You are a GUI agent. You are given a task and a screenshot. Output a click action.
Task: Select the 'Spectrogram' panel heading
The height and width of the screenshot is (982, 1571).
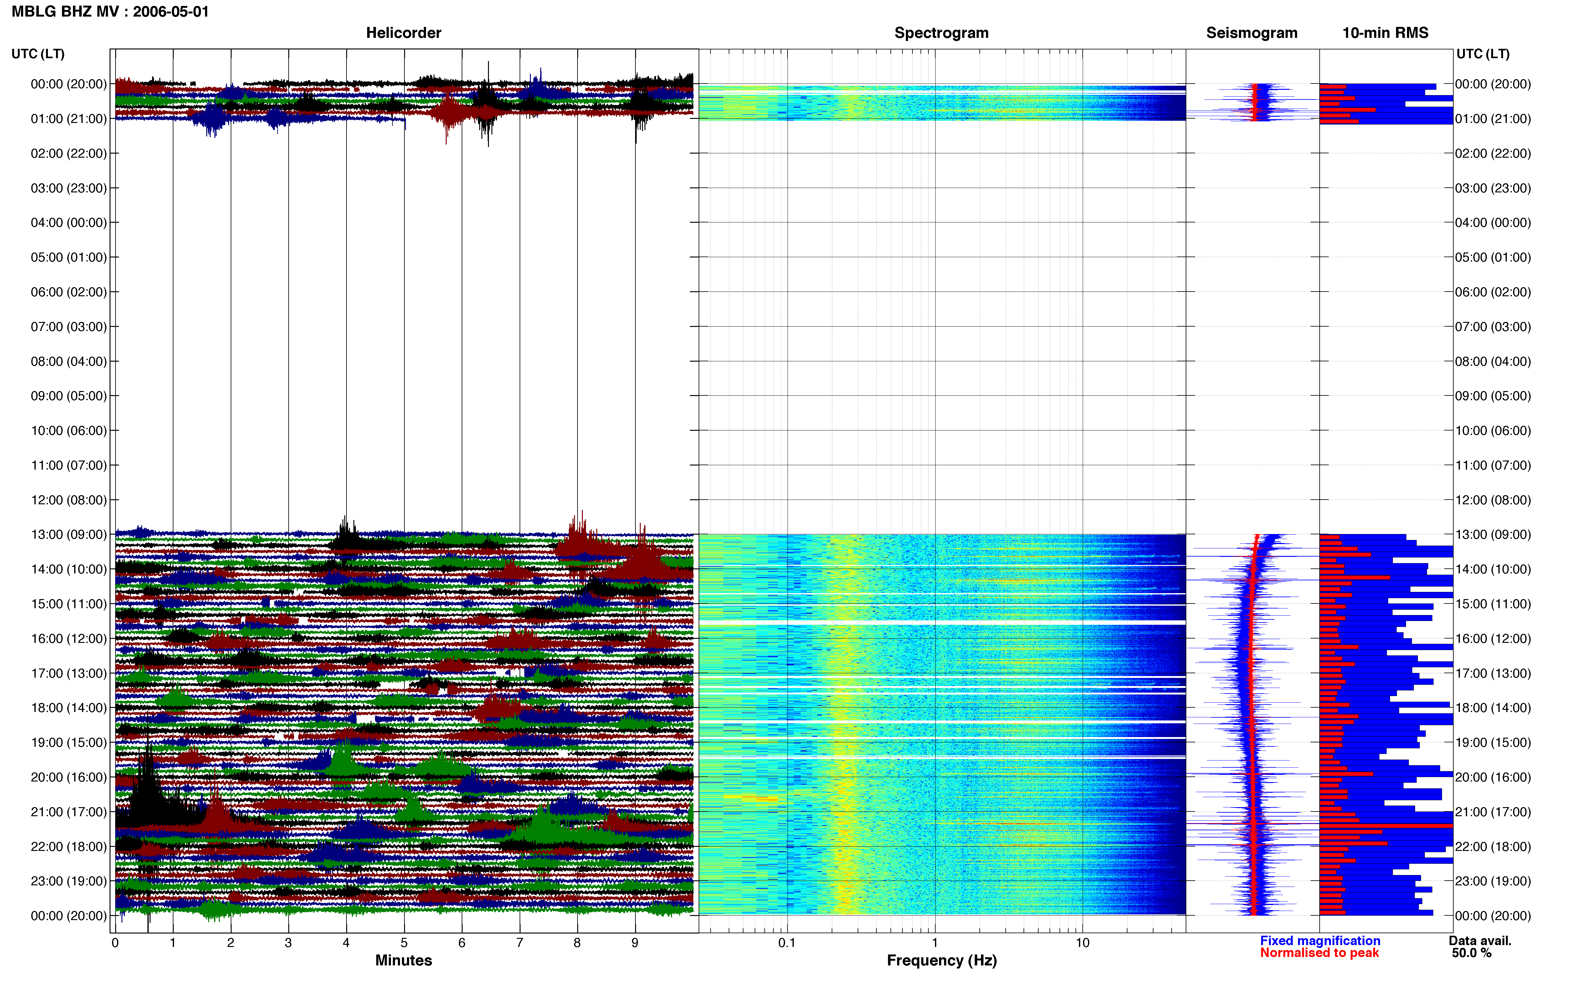click(x=942, y=33)
